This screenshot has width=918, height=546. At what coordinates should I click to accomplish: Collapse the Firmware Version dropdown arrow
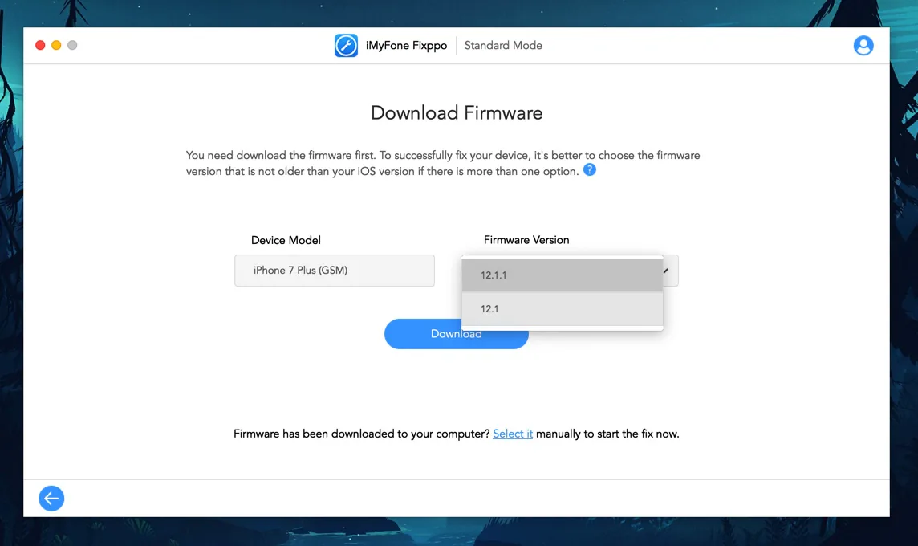(x=666, y=271)
